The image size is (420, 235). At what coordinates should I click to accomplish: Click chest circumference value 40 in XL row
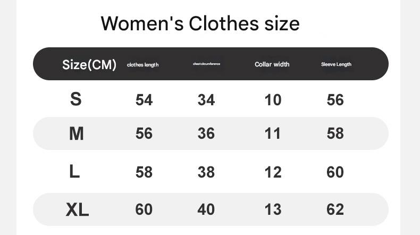206,209
